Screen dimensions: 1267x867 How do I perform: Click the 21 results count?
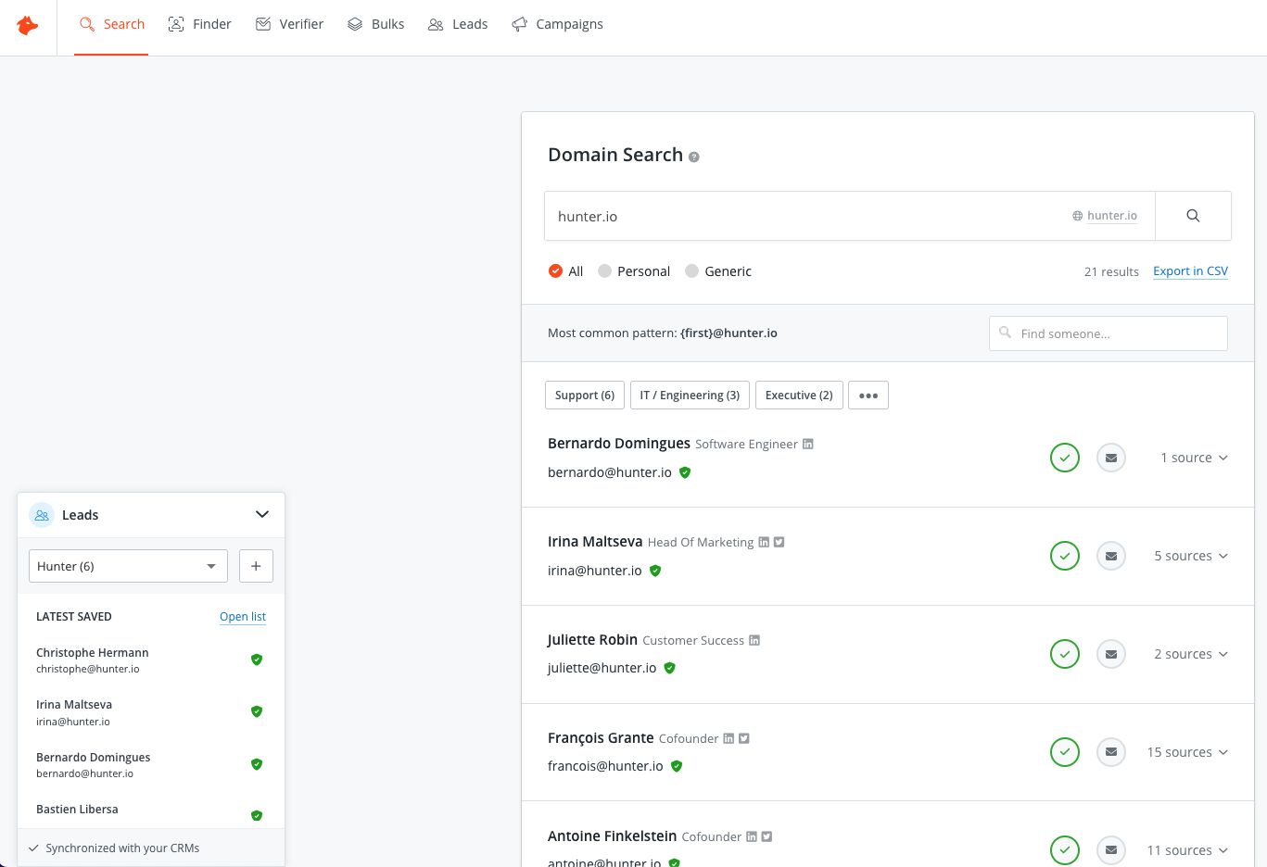point(1111,271)
